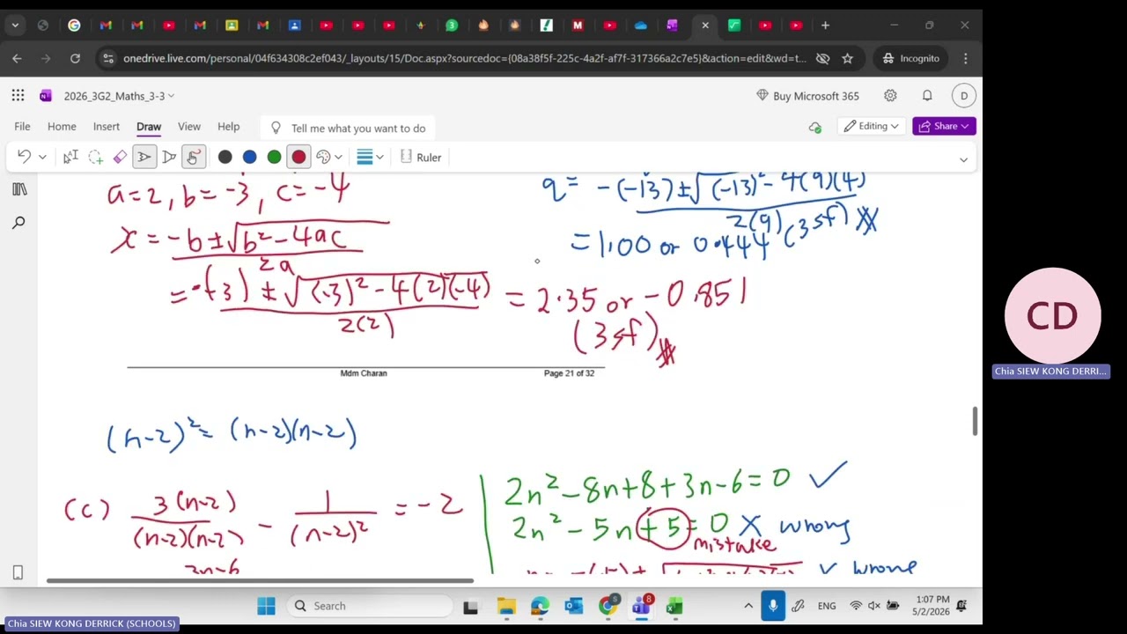1127x634 pixels.
Task: Switch to the Insert ribbon tab
Action: click(x=107, y=127)
